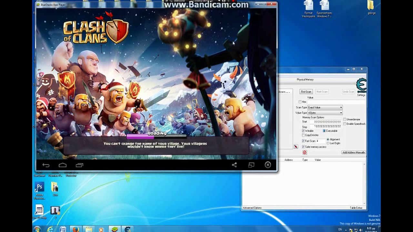Image resolution: width=413 pixels, height=232 pixels.
Task: Open the Scan Type dropdown
Action: pyautogui.click(x=325, y=107)
